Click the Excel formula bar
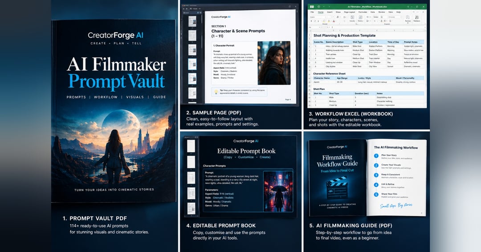 378,27
